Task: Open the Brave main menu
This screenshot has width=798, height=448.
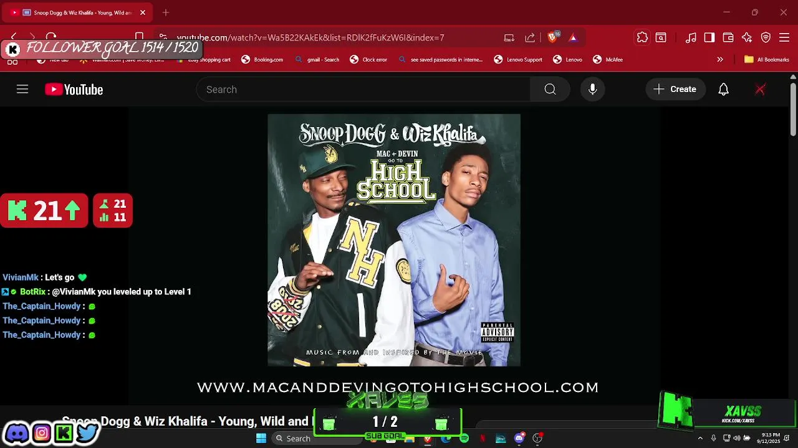Action: (784, 37)
